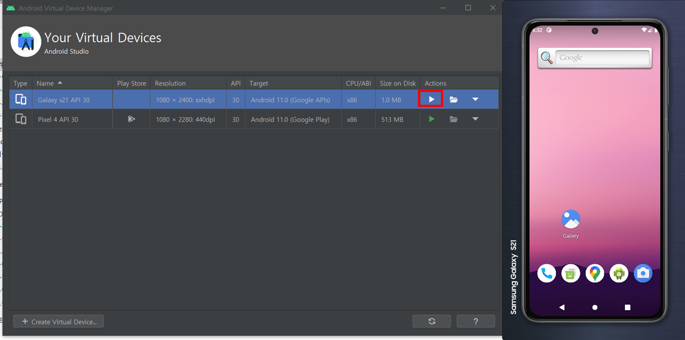Image resolution: width=685 pixels, height=340 pixels.
Task: Open the Phone app in emulator dock
Action: coord(546,273)
